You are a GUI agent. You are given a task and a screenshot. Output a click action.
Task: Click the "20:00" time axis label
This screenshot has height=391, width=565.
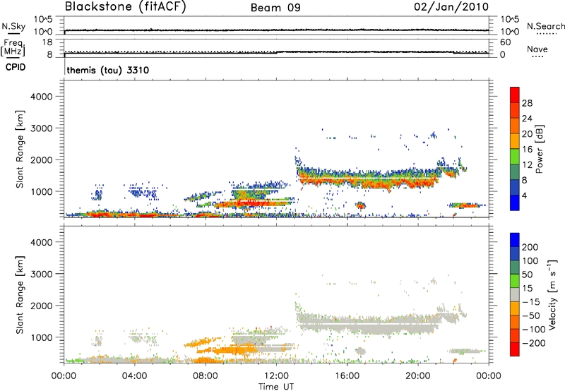tap(417, 376)
